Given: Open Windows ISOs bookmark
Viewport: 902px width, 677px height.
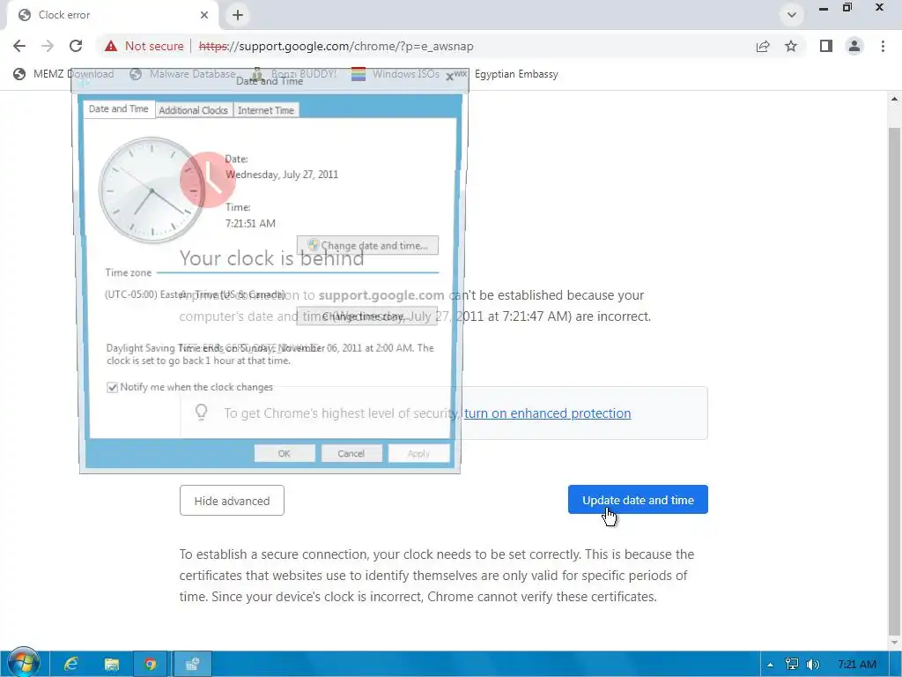Looking at the screenshot, I should click(x=396, y=74).
